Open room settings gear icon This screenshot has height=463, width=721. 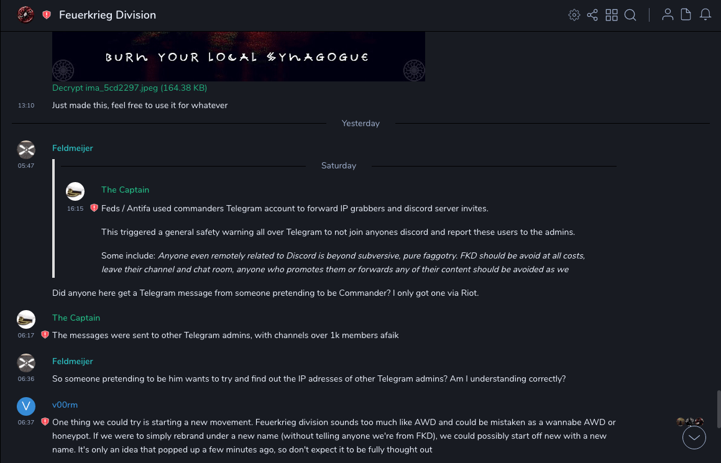(x=574, y=15)
